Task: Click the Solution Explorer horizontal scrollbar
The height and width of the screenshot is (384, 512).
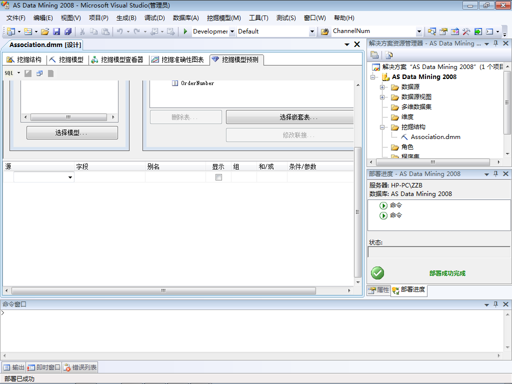Action: (433, 162)
